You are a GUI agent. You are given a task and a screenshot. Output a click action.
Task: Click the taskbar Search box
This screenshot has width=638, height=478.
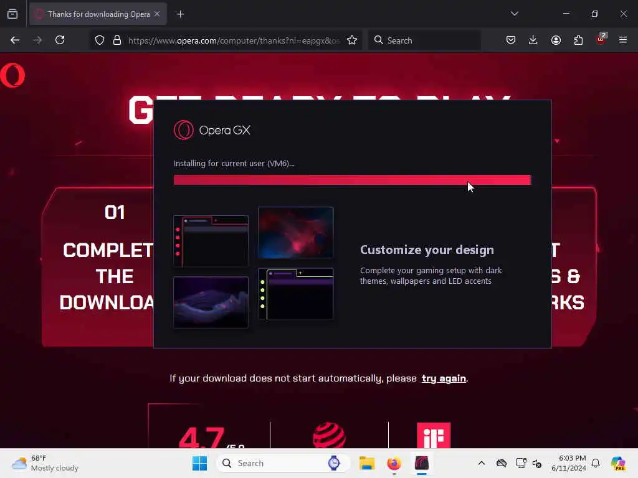pos(283,463)
